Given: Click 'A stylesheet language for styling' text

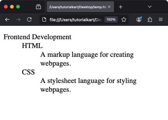Looking at the screenshot, I should [x=88, y=81].
